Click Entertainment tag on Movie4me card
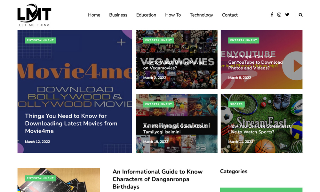The image size is (320, 192). pos(40,40)
